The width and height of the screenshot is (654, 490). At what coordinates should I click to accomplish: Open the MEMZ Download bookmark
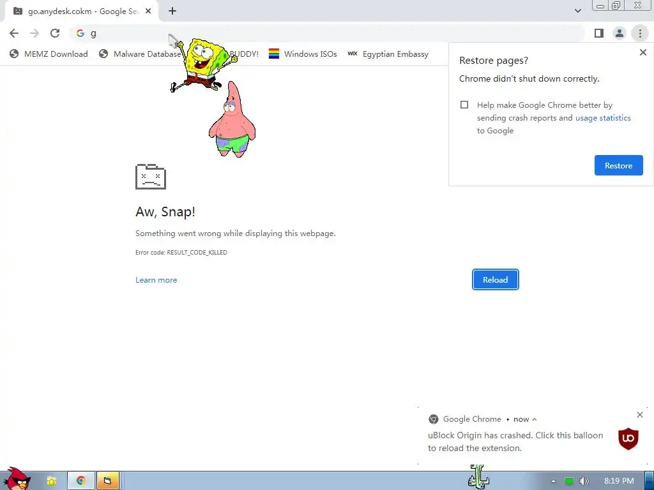49,54
